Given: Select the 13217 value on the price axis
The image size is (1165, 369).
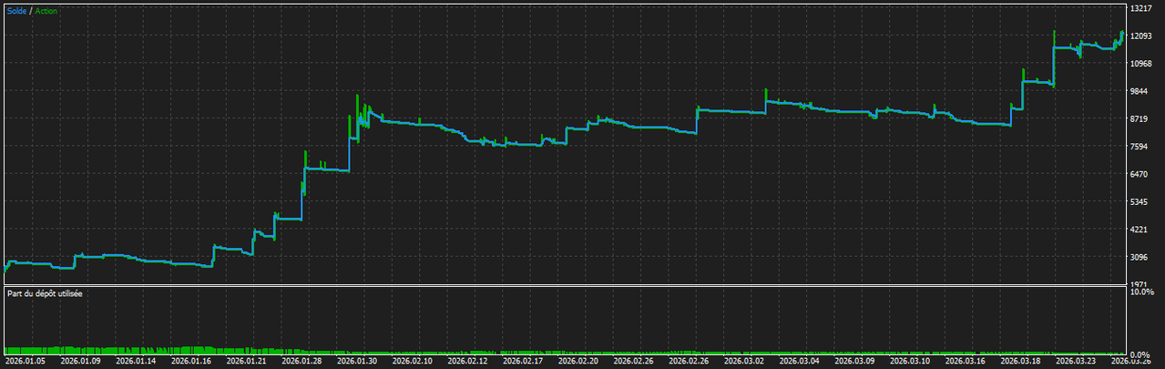Looking at the screenshot, I should 1143,8.
